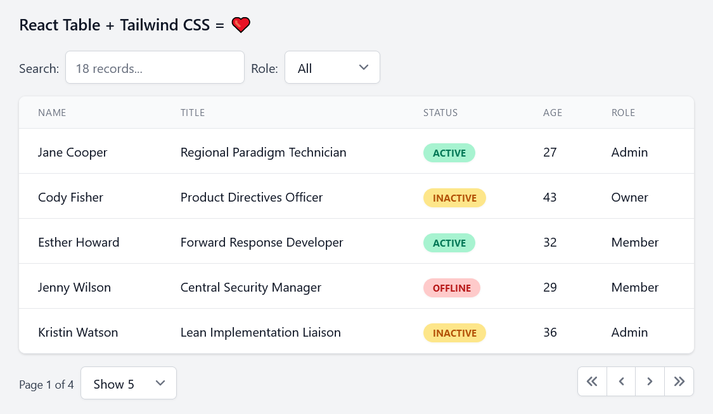Select the name Jenny Wilson

(x=75, y=288)
